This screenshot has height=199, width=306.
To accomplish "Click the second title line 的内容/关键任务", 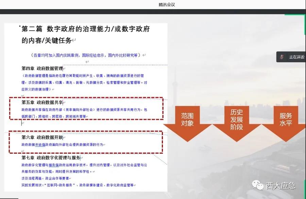I will pyautogui.click(x=47, y=41).
